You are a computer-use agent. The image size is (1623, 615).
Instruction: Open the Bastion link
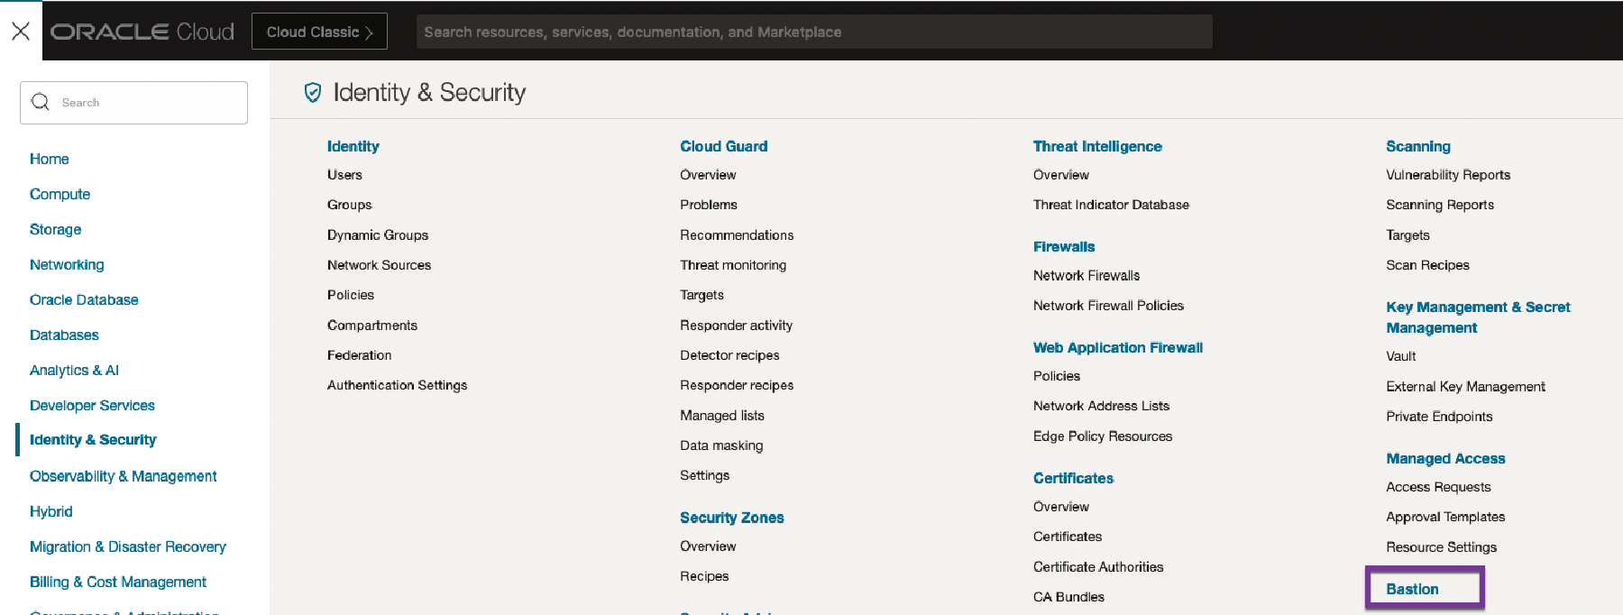1412,589
